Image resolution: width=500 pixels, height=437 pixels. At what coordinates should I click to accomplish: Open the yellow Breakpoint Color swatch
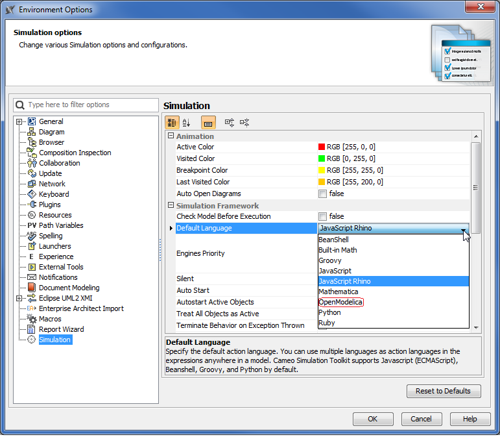pyautogui.click(x=322, y=171)
